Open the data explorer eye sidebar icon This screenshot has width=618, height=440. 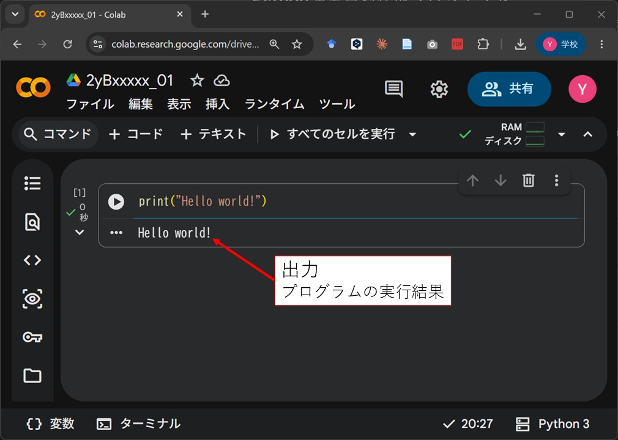click(x=32, y=299)
